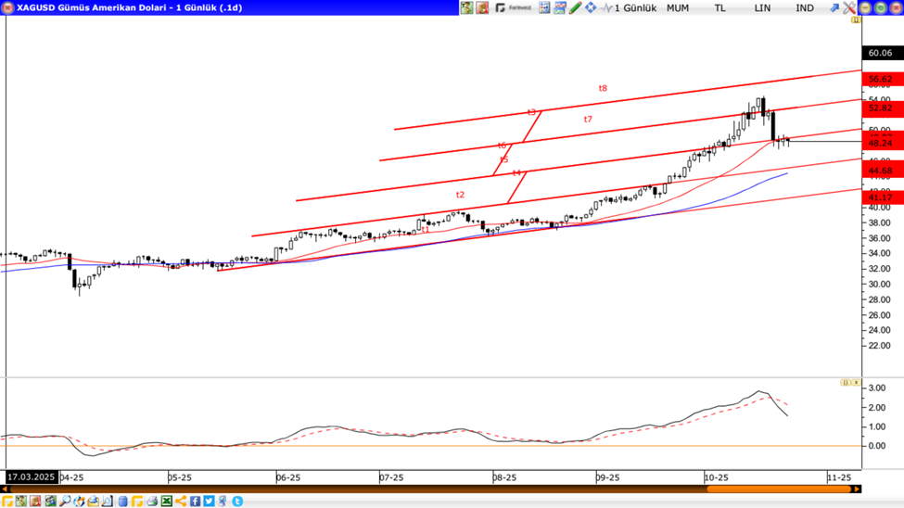This screenshot has height=508, width=904.
Task: Click the Forinvest logo button
Action: tap(514, 7)
